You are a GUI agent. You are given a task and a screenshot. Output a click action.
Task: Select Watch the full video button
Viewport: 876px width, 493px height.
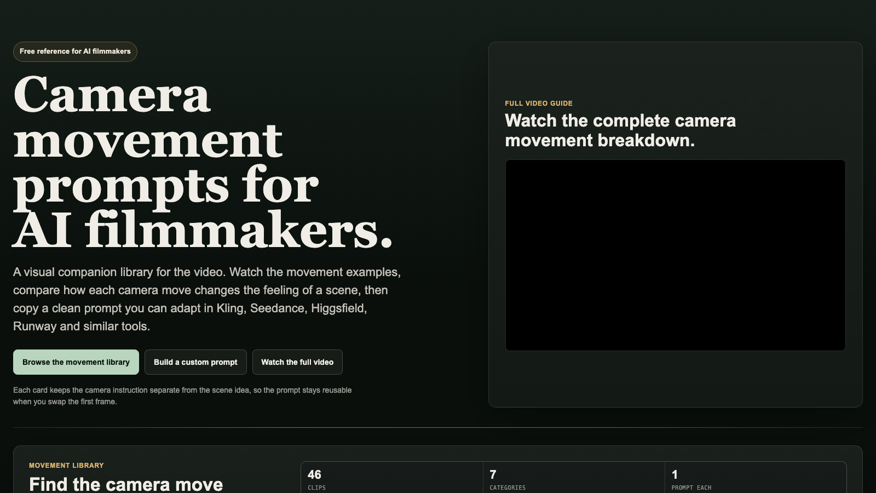click(297, 362)
